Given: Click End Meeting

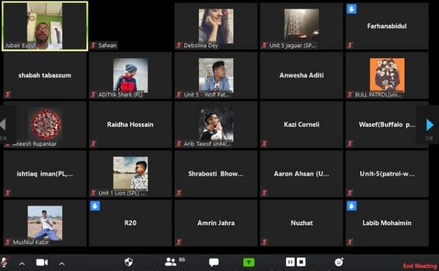Looking at the screenshot, I should point(420,265).
